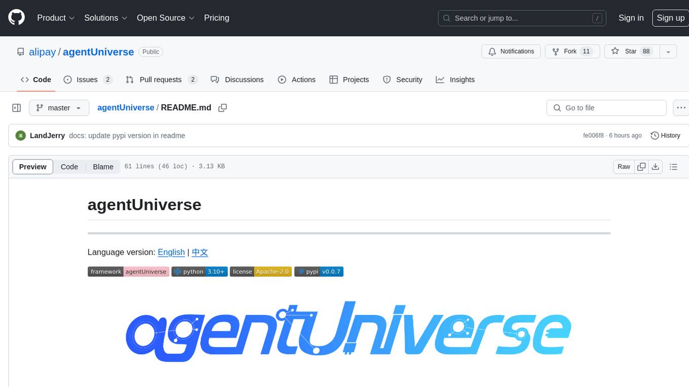Open the master branch selector

coord(59,108)
